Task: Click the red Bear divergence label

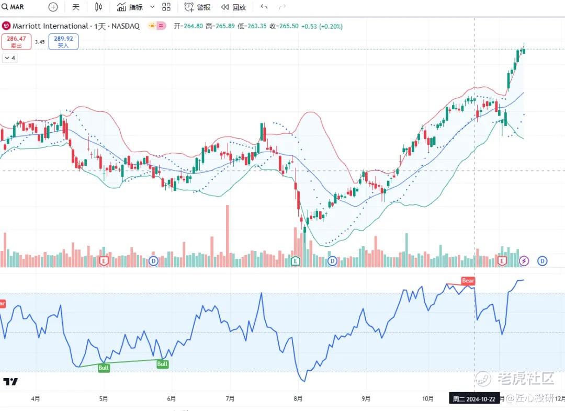Action: [x=468, y=281]
